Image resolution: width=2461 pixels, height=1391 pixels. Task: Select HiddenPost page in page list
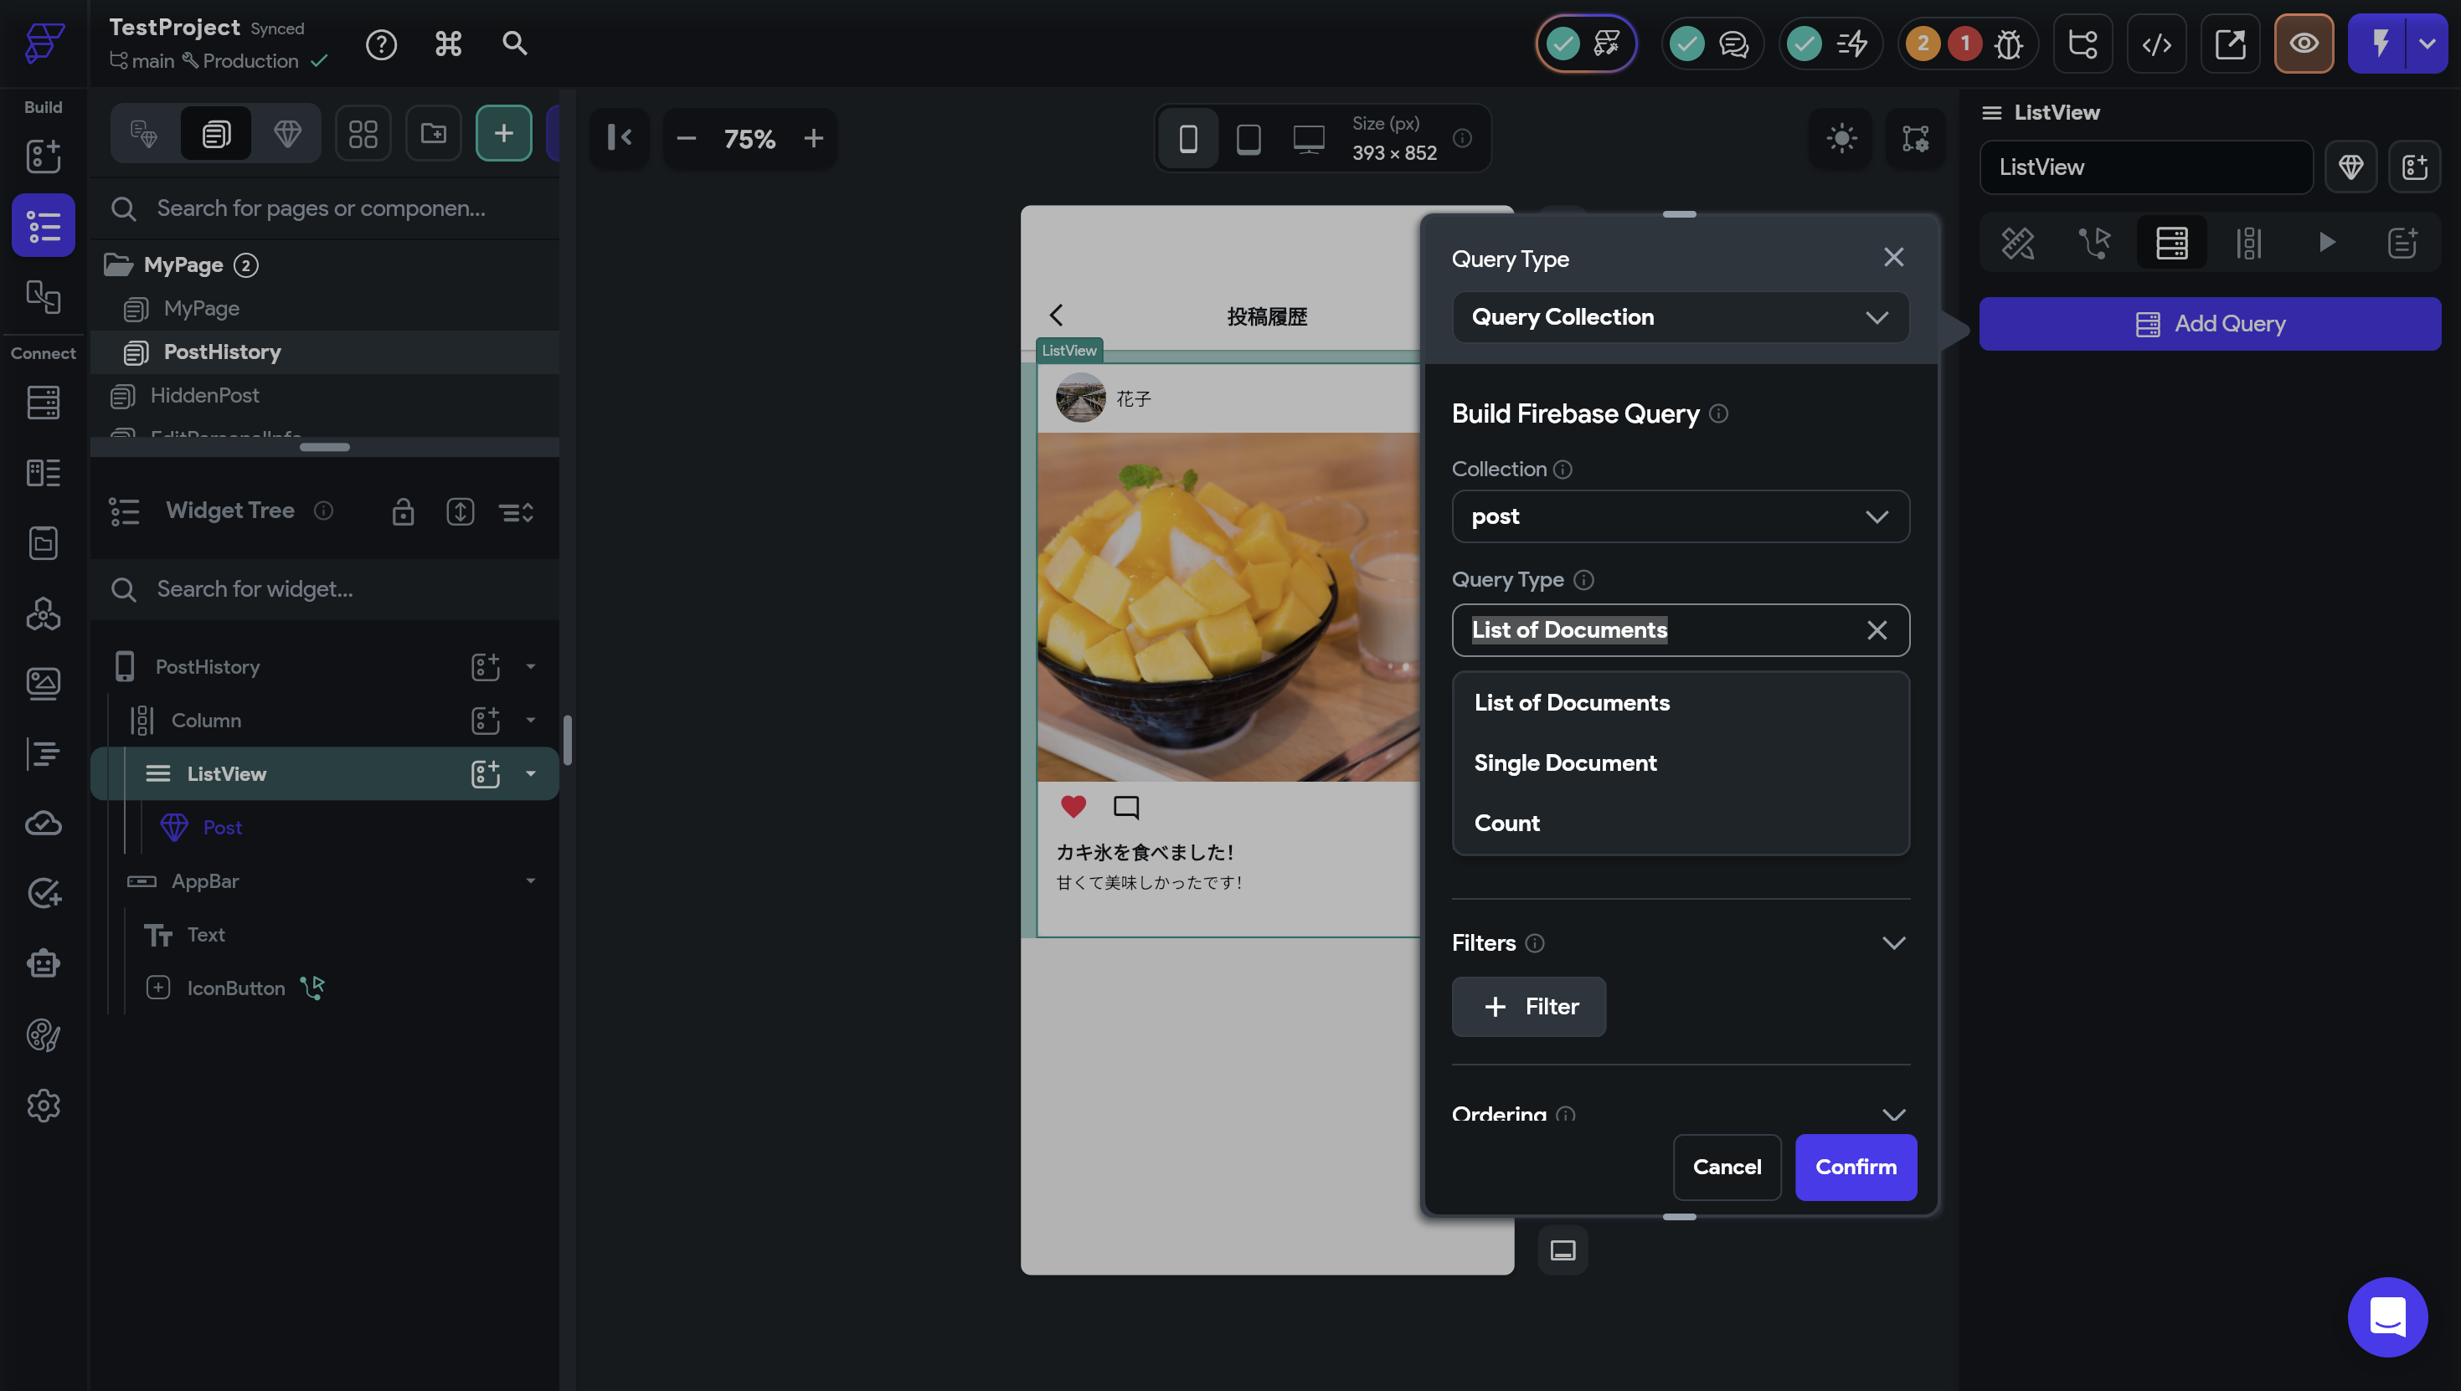pos(204,396)
